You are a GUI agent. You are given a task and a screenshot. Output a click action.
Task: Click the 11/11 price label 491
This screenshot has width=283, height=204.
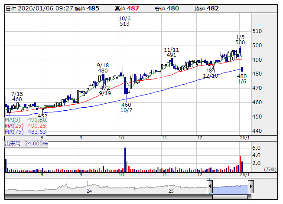(x=171, y=55)
